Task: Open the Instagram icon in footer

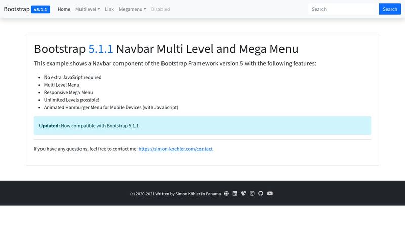Action: click(x=252, y=193)
